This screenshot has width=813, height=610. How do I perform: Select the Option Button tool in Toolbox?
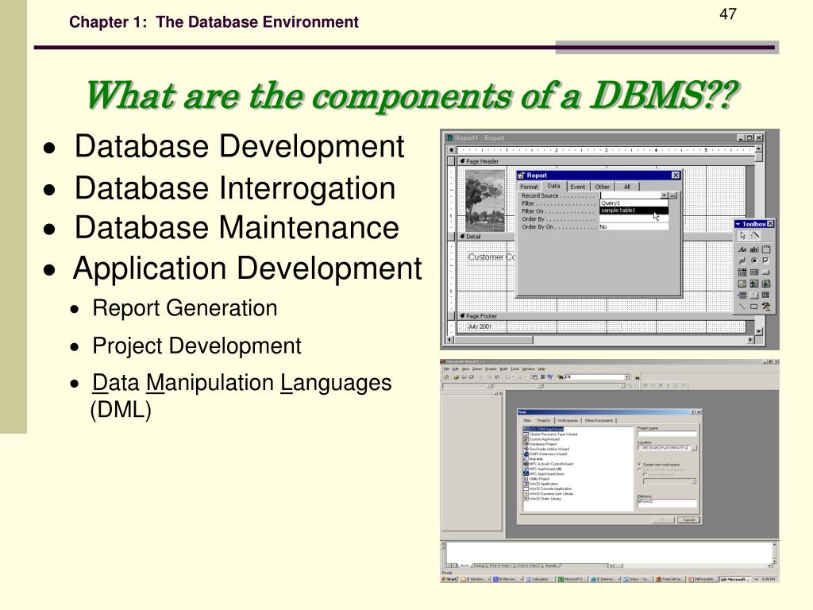pyautogui.click(x=754, y=261)
